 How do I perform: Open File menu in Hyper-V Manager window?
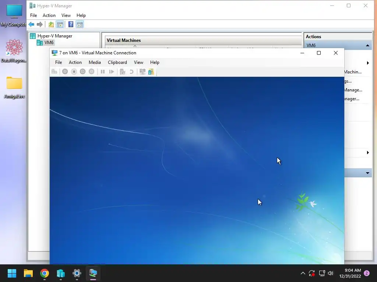pos(34,15)
